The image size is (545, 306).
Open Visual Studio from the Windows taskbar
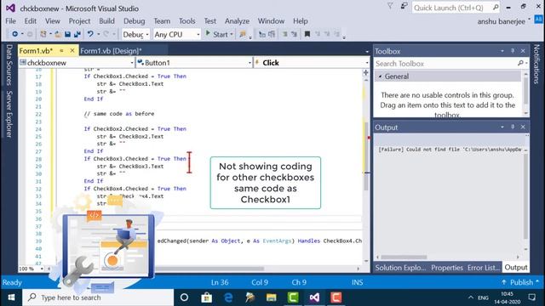coord(314,297)
